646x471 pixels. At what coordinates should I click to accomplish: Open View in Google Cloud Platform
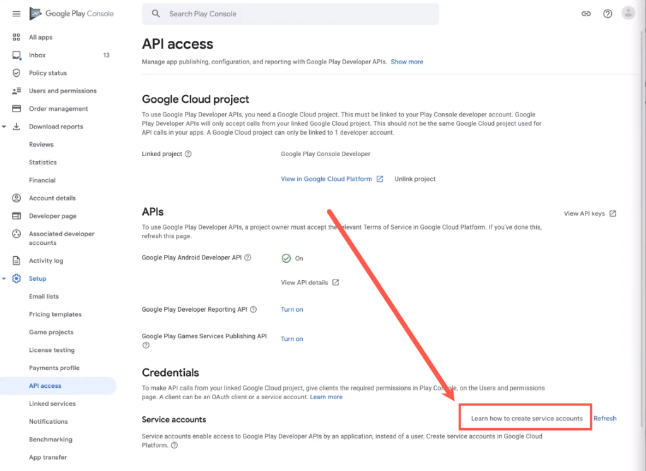327,179
